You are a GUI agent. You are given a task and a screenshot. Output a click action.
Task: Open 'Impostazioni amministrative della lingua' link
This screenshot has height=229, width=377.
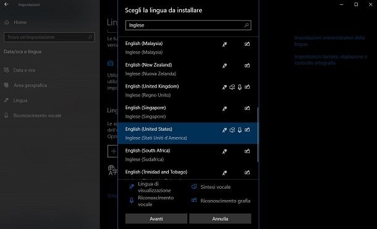tap(329, 41)
